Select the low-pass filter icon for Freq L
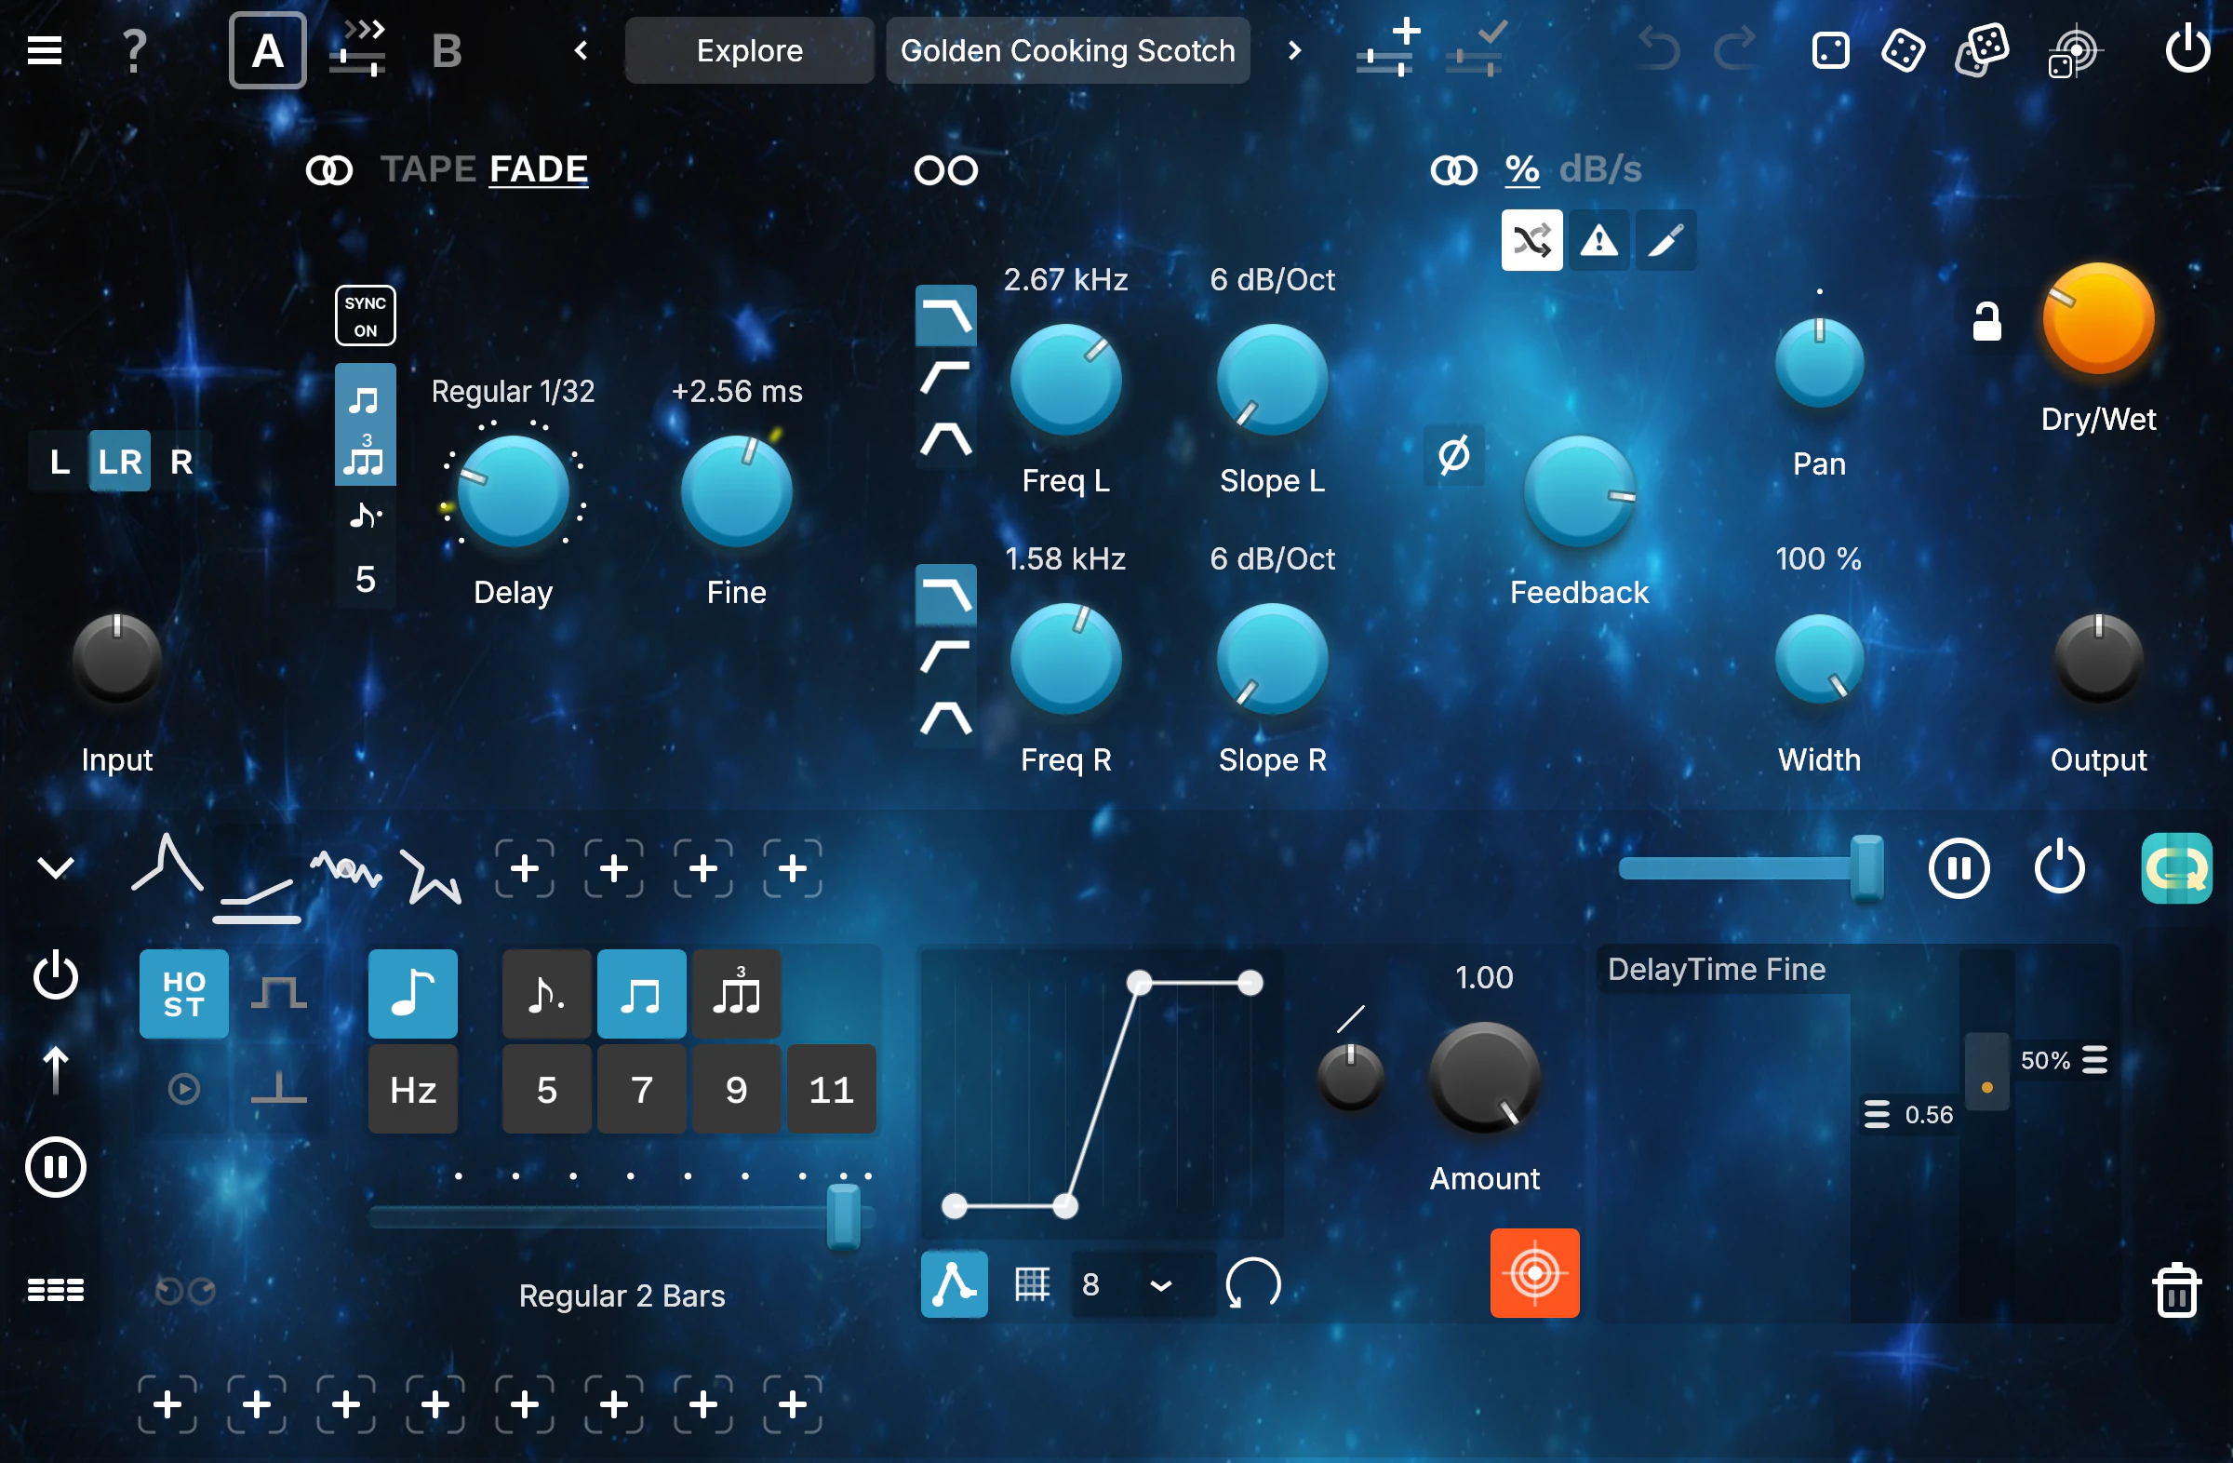 coord(944,315)
